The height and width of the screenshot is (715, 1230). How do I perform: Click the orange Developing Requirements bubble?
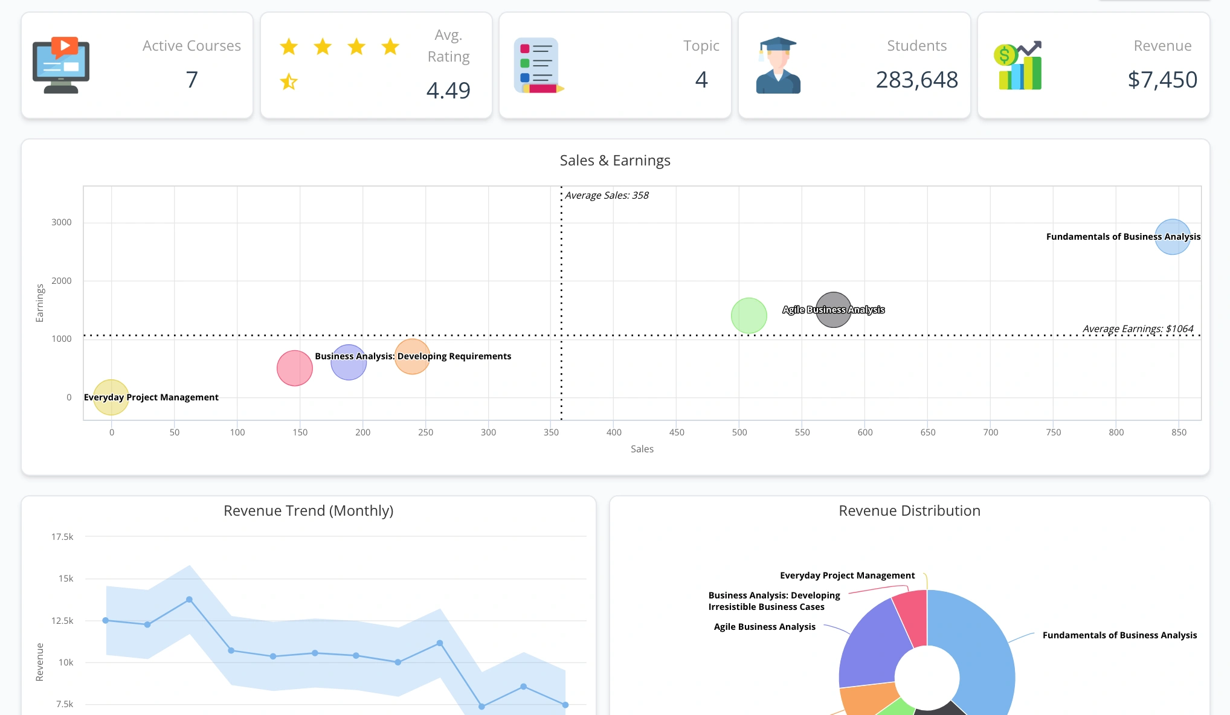tap(412, 356)
